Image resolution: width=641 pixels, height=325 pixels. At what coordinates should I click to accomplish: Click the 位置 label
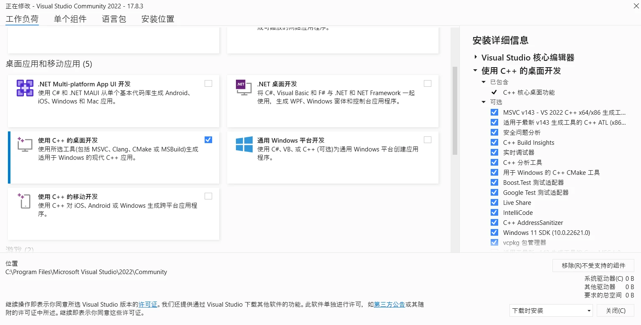12,264
